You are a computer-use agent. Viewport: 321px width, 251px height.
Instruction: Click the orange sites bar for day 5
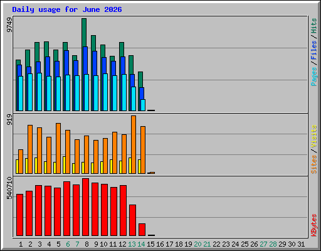point(58,148)
